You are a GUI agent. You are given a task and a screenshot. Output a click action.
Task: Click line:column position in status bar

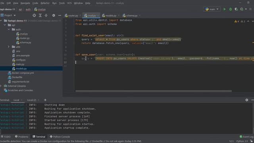pos(231,141)
